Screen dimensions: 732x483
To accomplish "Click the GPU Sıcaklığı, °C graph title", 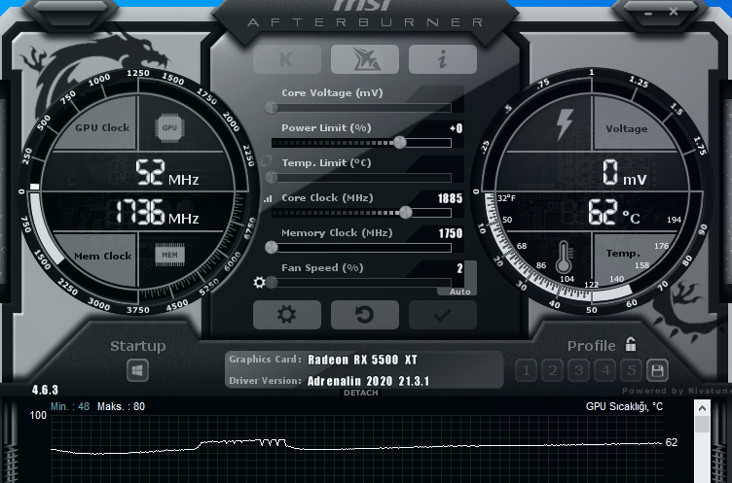I will (x=624, y=406).
